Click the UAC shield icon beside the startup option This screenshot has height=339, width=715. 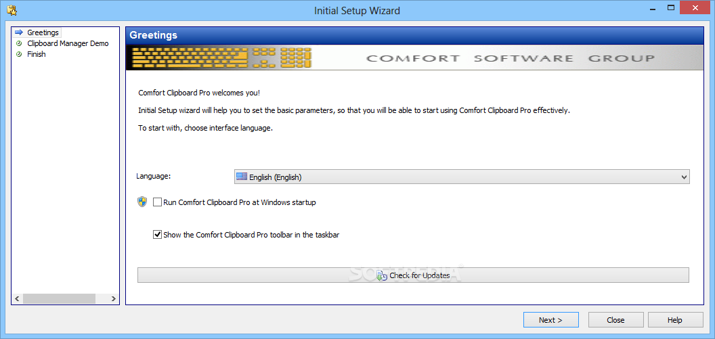[x=142, y=202]
